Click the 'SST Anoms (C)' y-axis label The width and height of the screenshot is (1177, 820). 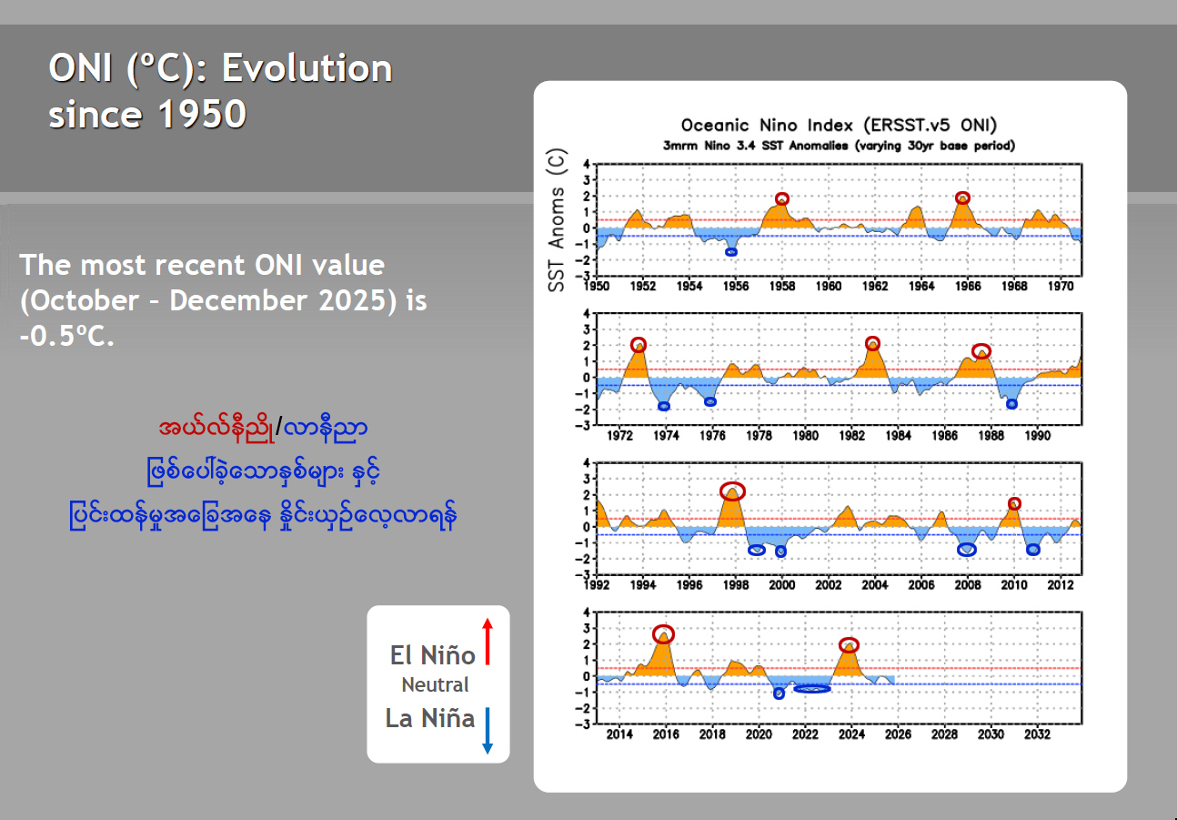pos(557,221)
